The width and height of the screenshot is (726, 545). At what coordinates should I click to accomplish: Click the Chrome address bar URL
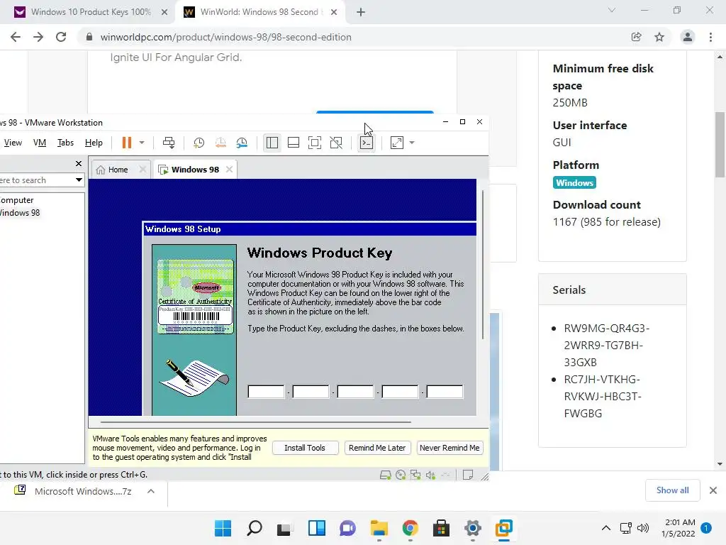click(x=226, y=37)
